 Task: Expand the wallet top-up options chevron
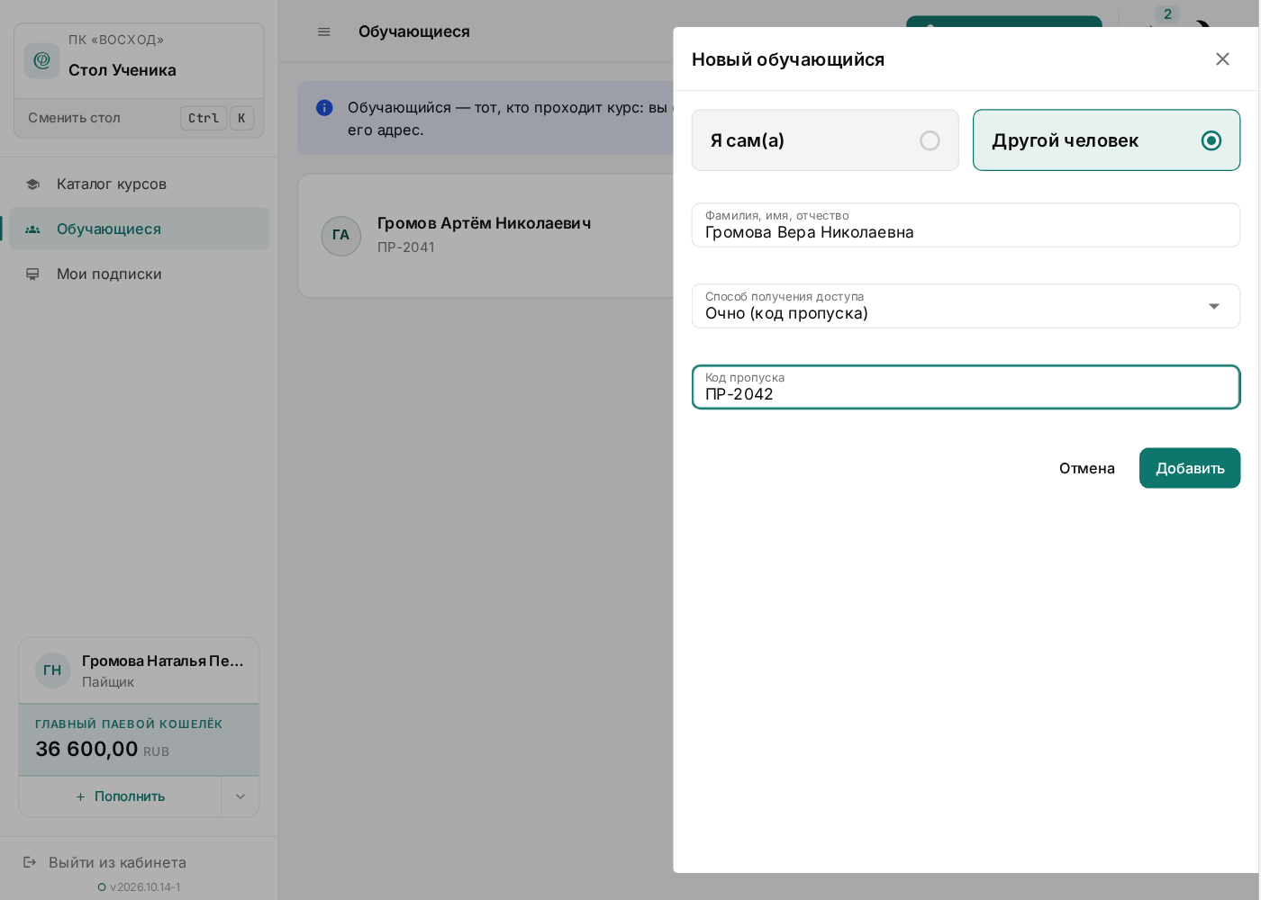click(240, 796)
